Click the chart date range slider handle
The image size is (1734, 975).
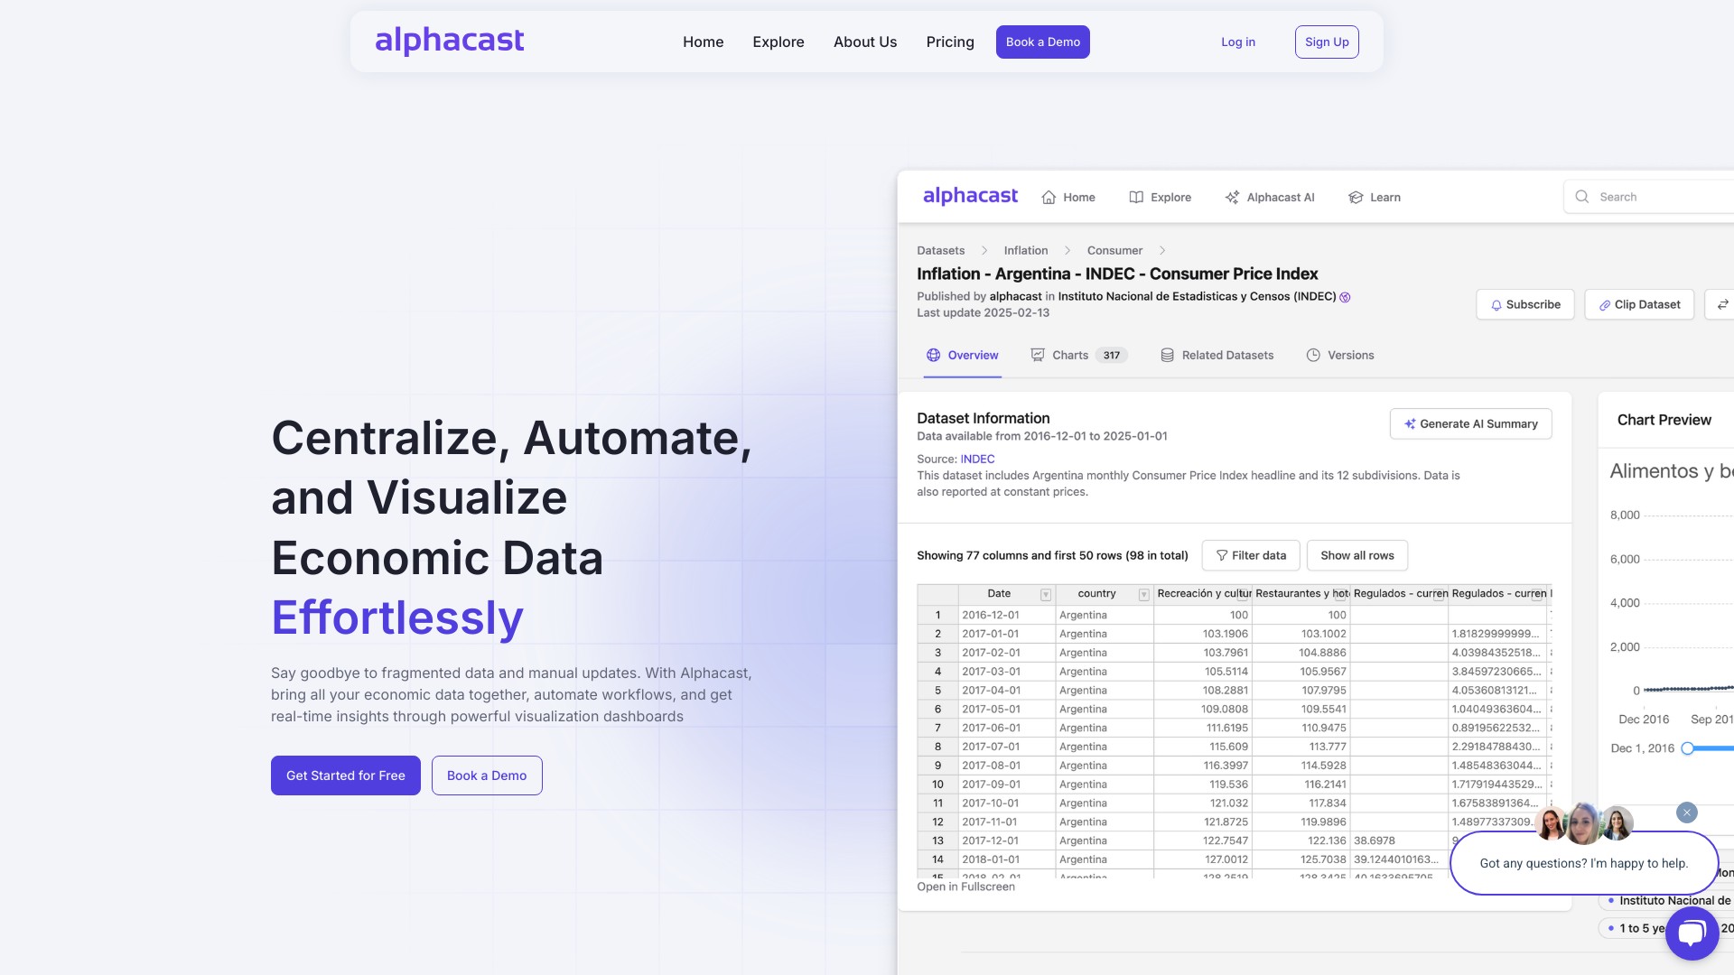(x=1687, y=748)
